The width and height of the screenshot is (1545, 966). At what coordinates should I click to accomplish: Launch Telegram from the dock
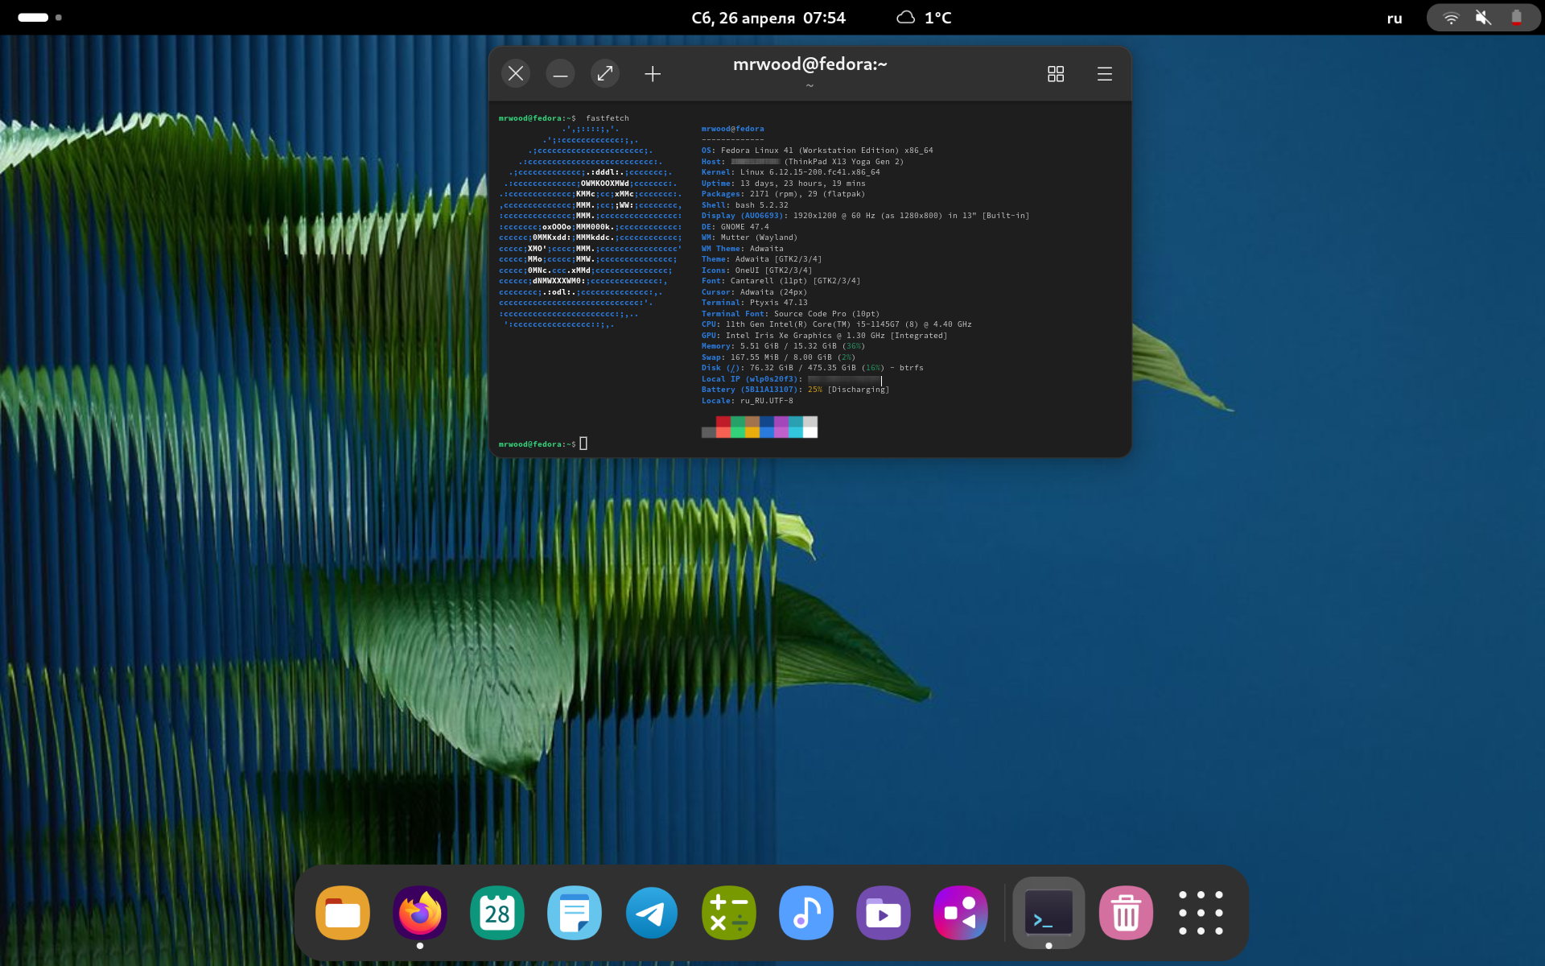(x=652, y=913)
